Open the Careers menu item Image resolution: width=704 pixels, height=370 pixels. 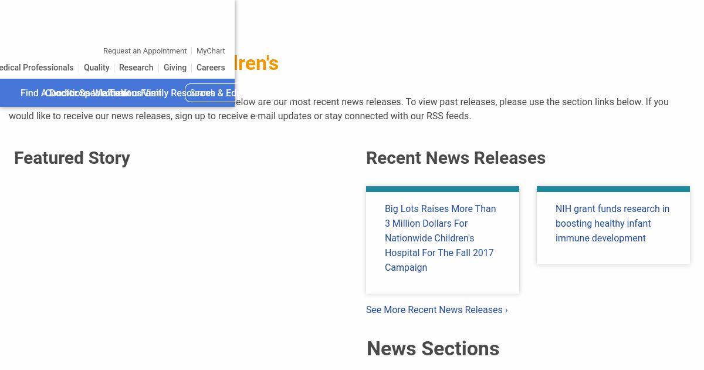pyautogui.click(x=211, y=68)
